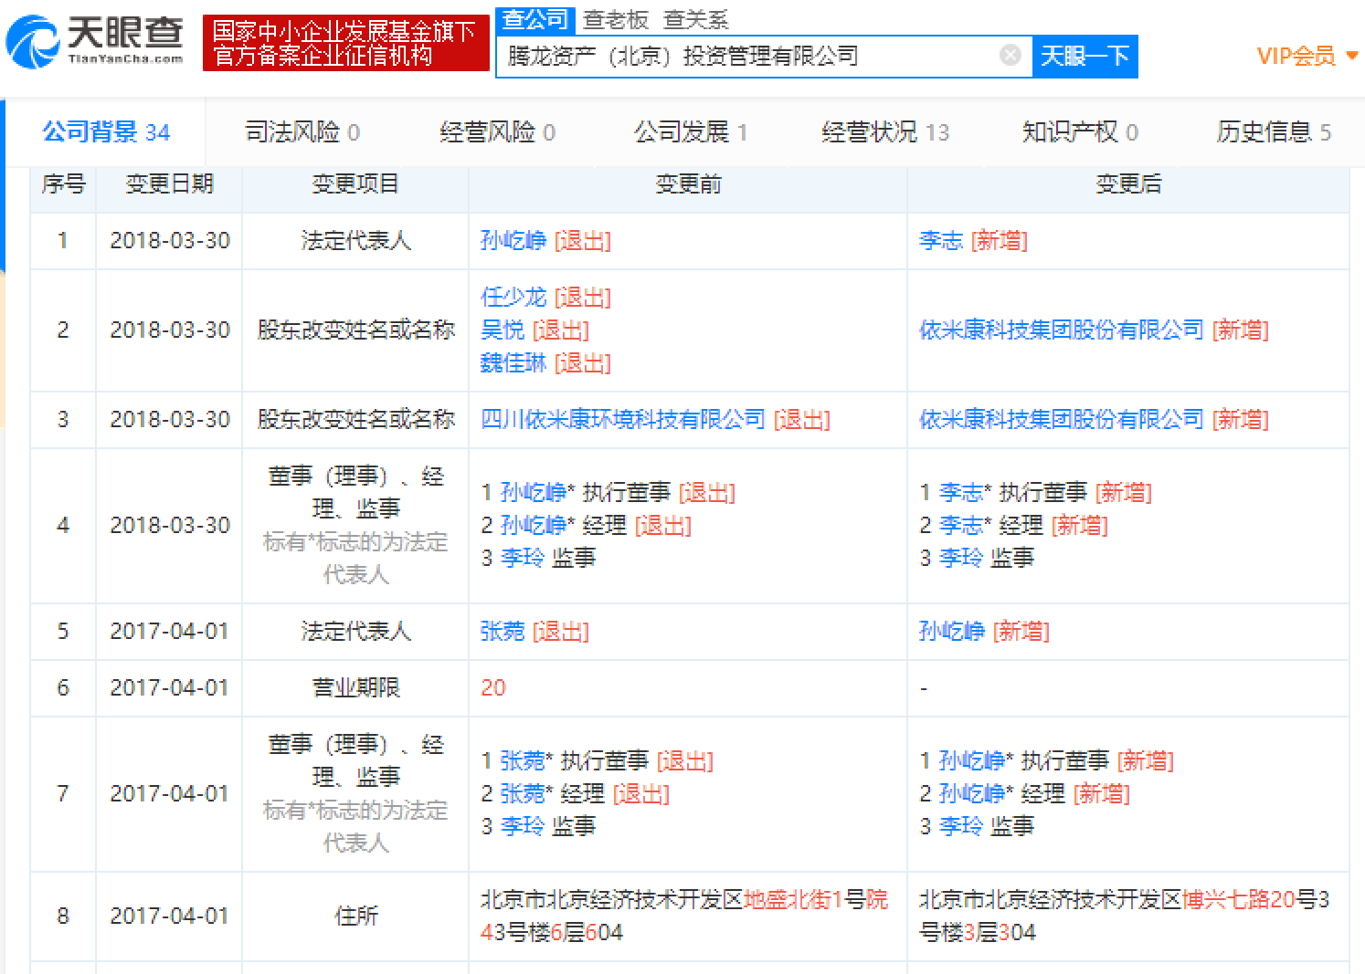Click 孙屹峥 执行董事 link in row 7
Viewport: 1365px width, 974px height.
coord(972,761)
